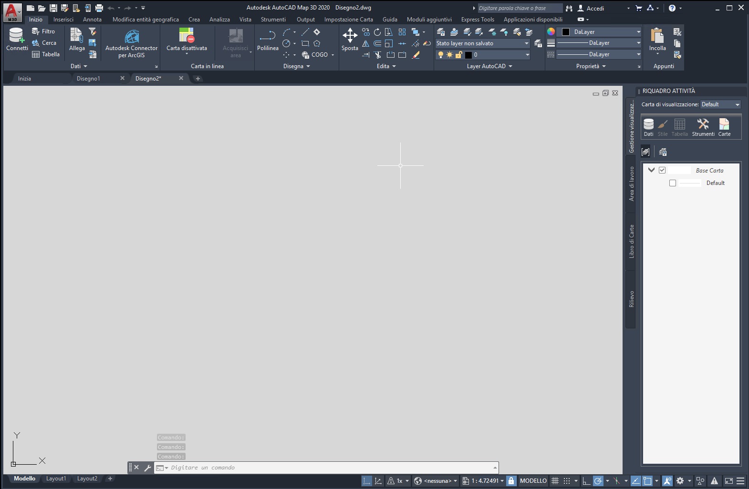
Task: Click the Allega attach icon
Action: coord(76,36)
